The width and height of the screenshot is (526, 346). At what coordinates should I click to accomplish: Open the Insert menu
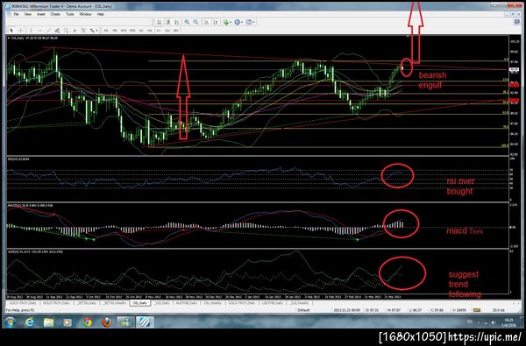click(41, 14)
